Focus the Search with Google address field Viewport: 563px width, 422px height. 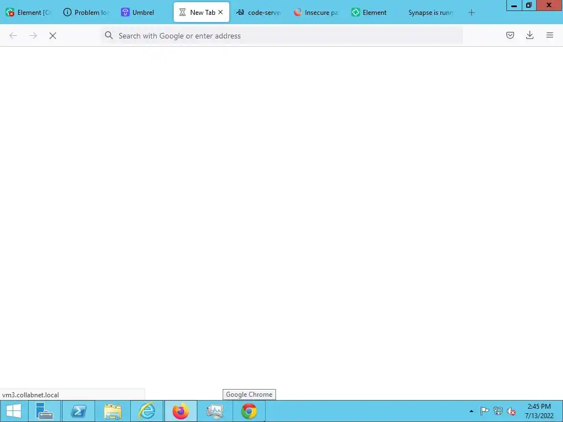click(x=282, y=36)
